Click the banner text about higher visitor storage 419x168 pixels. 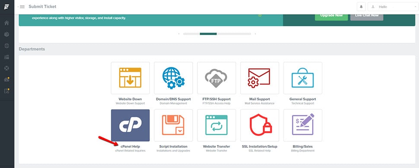[79, 18]
